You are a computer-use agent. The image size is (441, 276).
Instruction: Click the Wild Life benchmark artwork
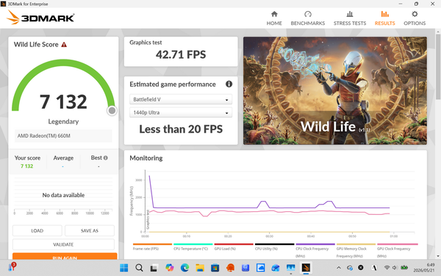[335, 91]
